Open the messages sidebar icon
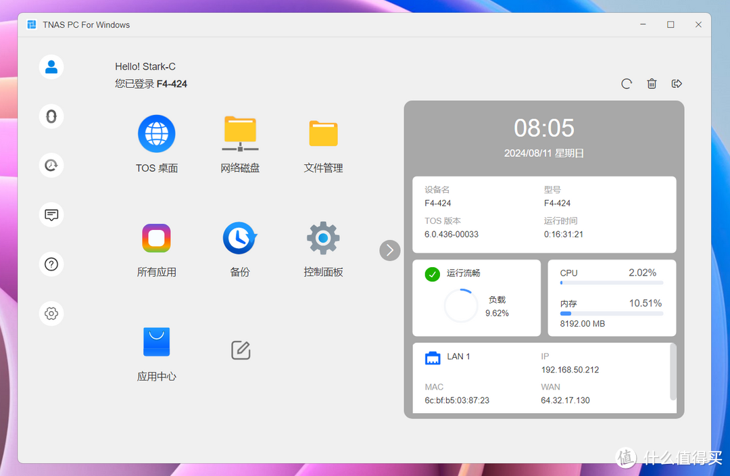Viewport: 730px width, 476px height. [51, 215]
